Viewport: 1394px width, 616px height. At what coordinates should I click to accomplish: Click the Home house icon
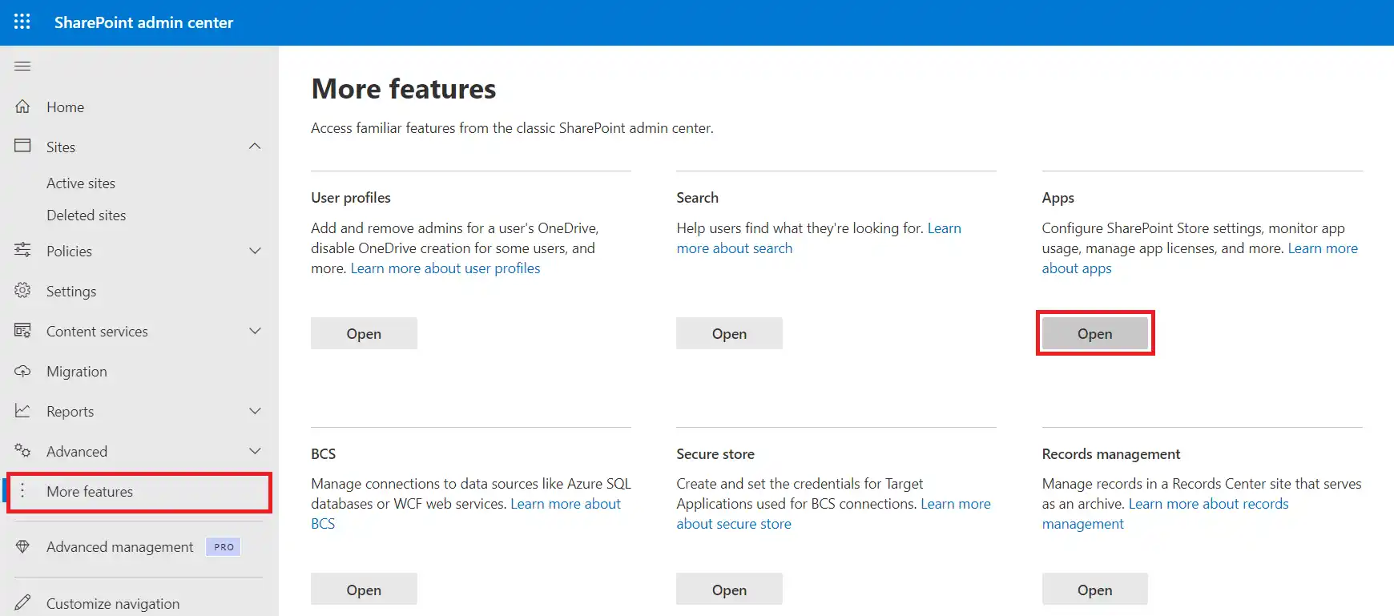point(22,106)
